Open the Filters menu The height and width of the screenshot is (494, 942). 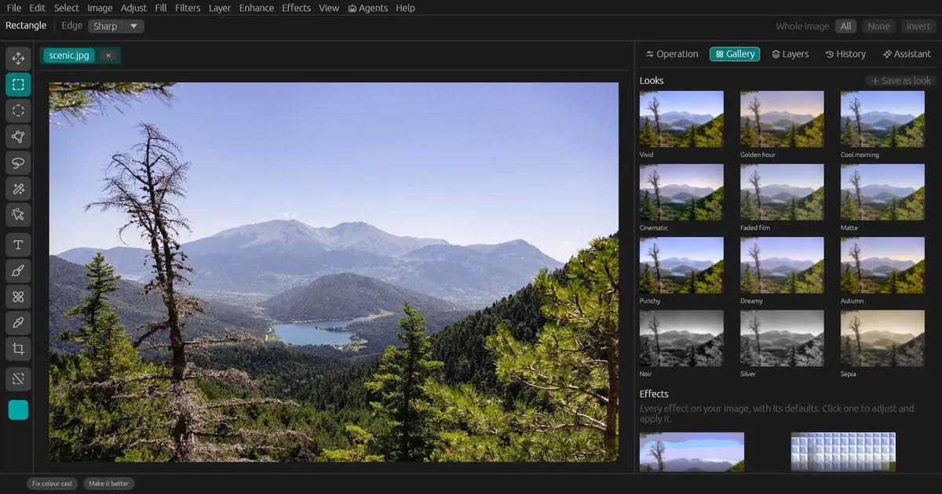[x=188, y=8]
